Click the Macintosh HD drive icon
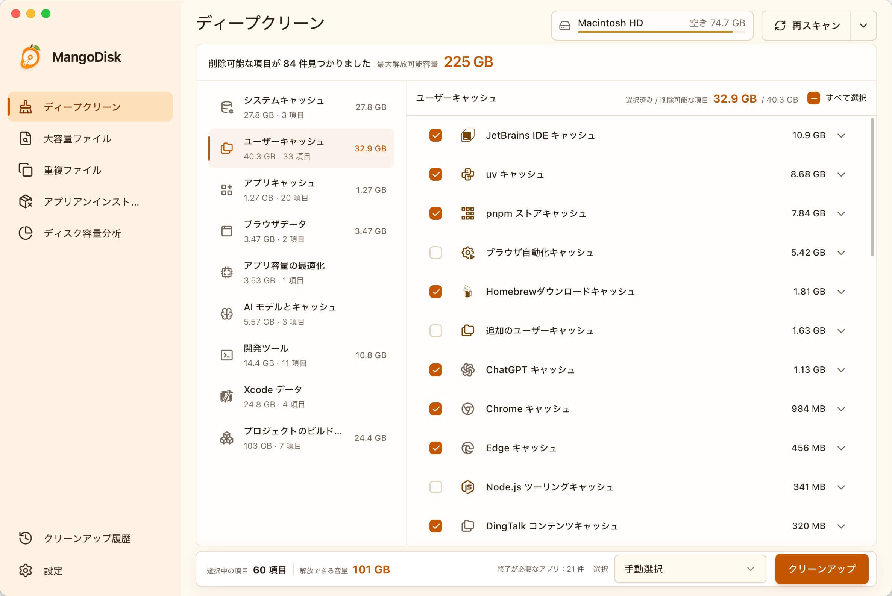The image size is (892, 596). click(x=565, y=26)
